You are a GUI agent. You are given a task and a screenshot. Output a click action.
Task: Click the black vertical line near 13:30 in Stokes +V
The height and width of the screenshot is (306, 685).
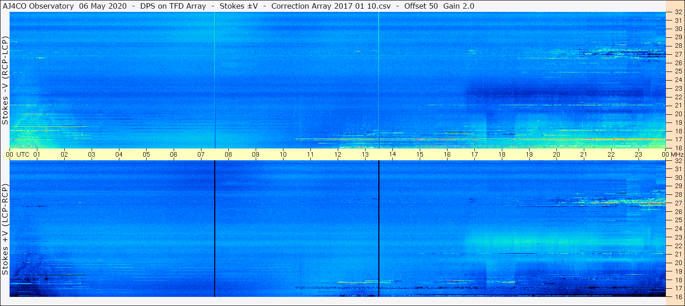[x=379, y=229]
